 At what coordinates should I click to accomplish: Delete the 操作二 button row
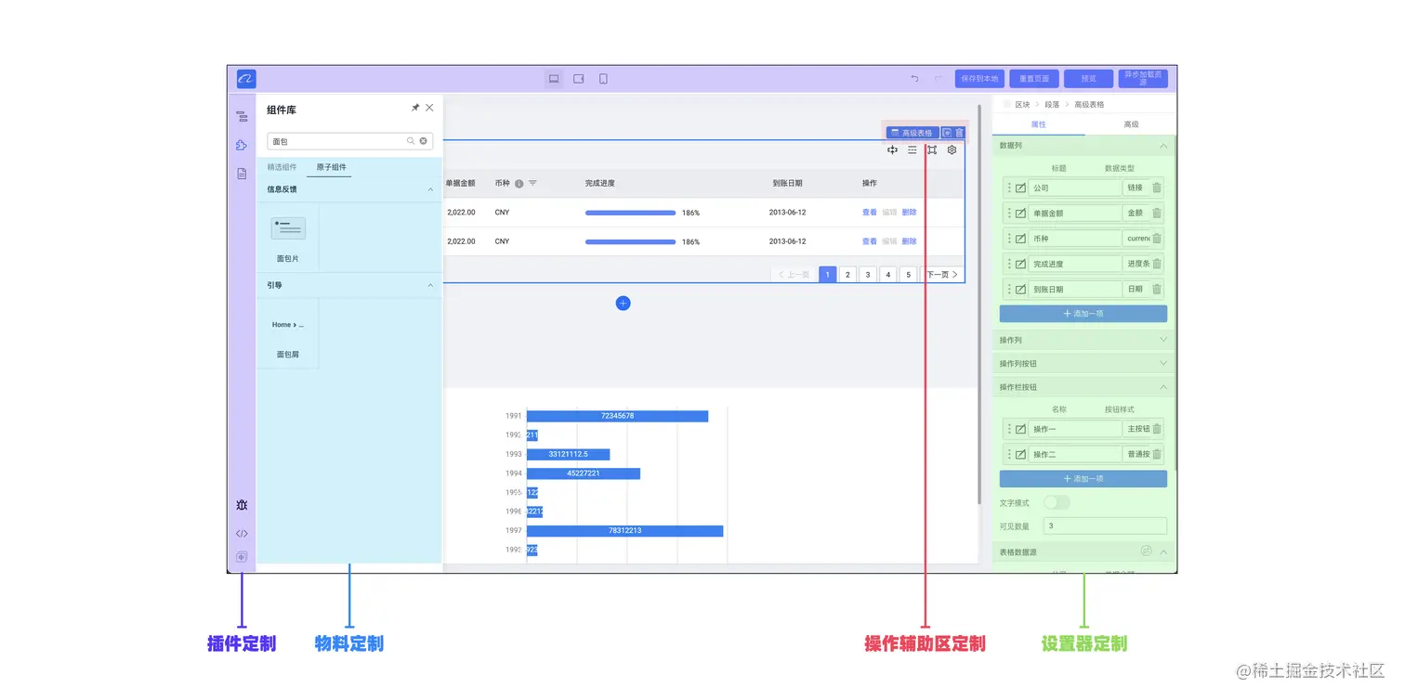click(1157, 454)
